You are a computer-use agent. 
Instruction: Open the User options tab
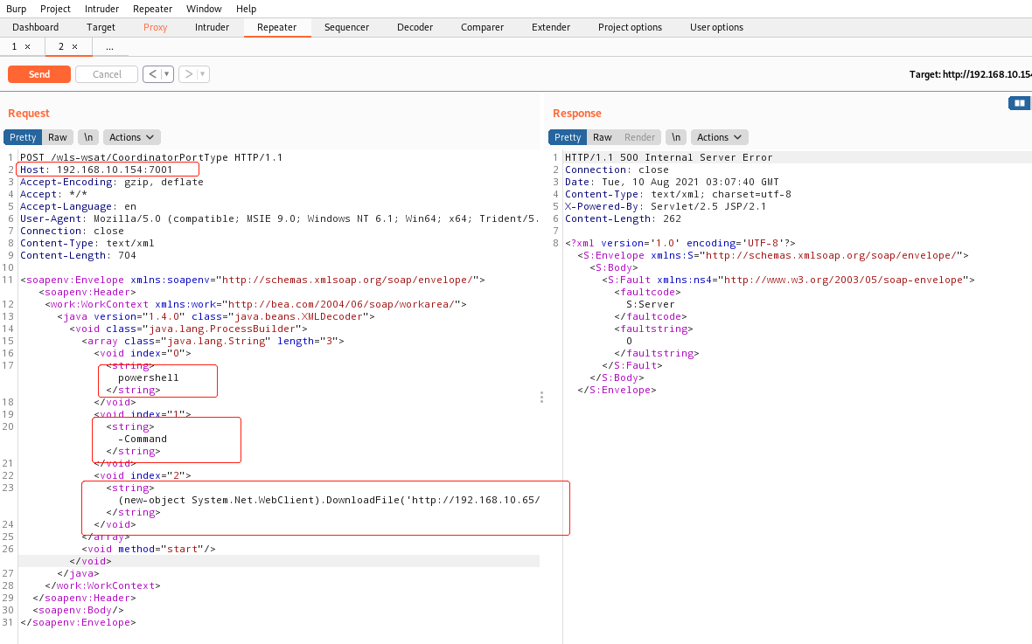(x=717, y=27)
